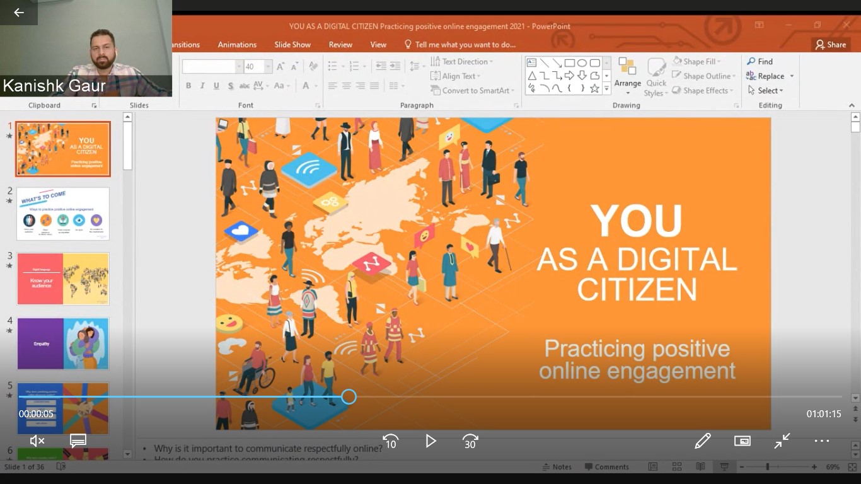861x484 pixels.
Task: Unmute the video player audio
Action: tap(37, 441)
